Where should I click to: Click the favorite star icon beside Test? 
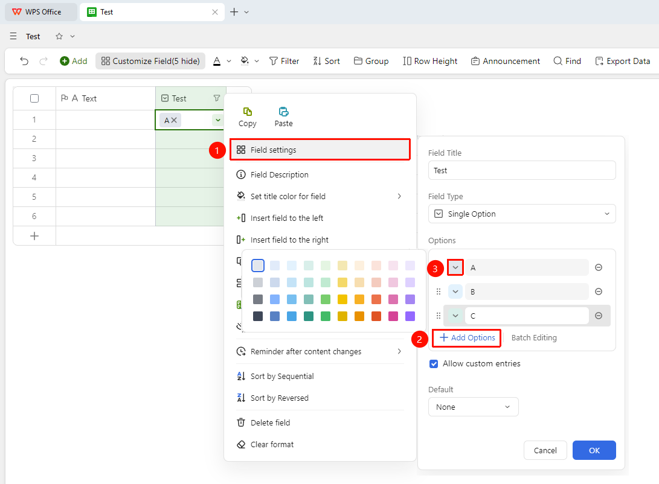point(59,37)
